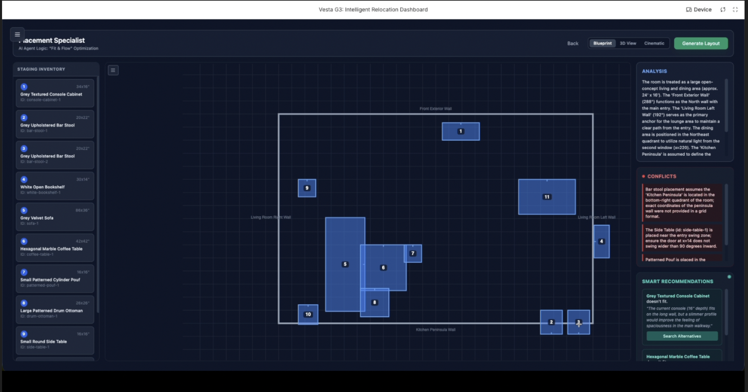
Task: Open the hamburger menu at top-left
Action: (17, 35)
